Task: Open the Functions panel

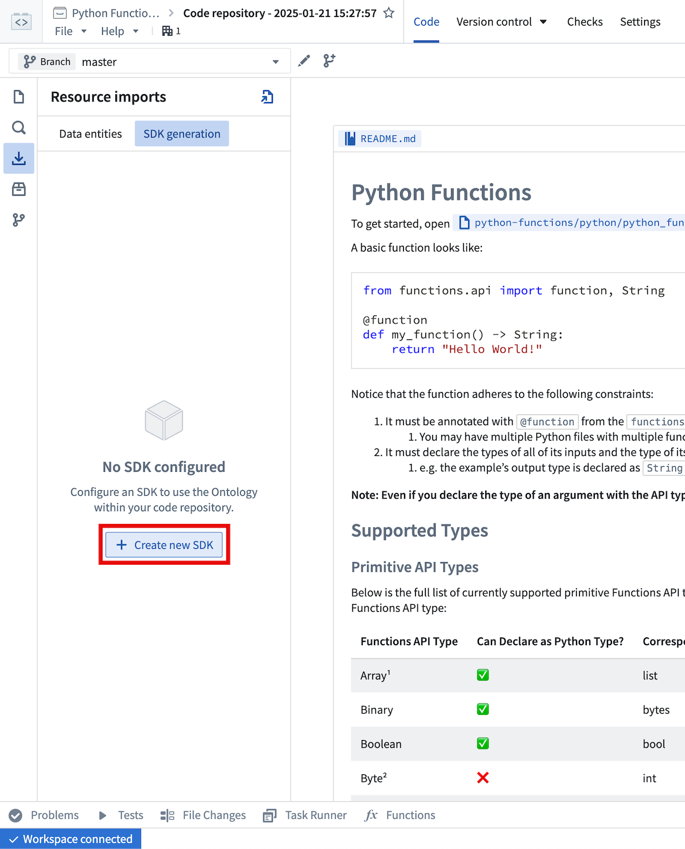Action: (400, 815)
